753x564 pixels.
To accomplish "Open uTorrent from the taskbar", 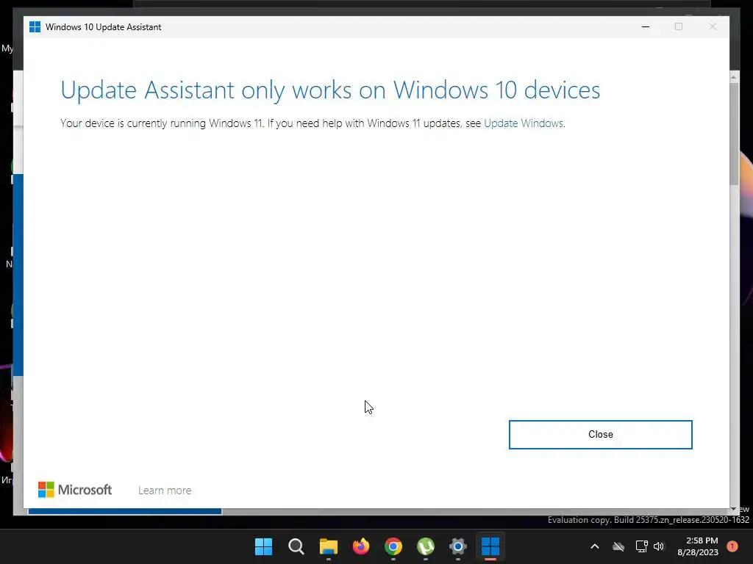I will tap(426, 546).
